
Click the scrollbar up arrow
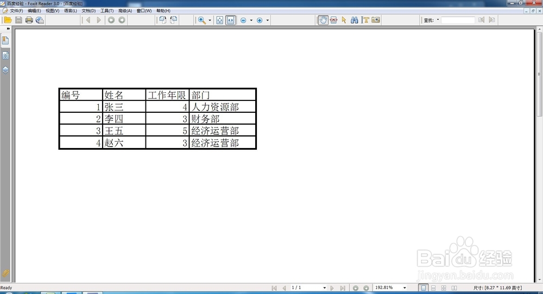[539, 30]
